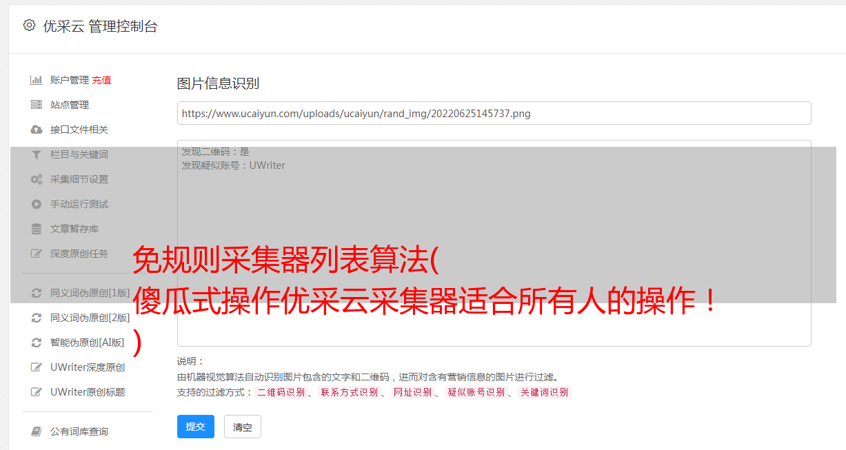Click the refresh icon for 智能伪原创[AI版]
The width and height of the screenshot is (846, 450).
tap(37, 342)
